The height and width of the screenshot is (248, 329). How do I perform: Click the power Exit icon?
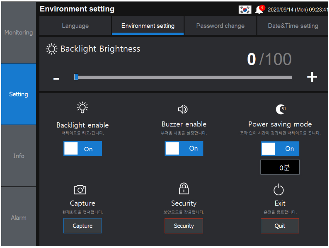(x=279, y=190)
